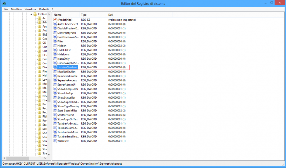Viewport: 286px width, 168px height.
Task: Select the Cab key in tree
Action: (x=44, y=39)
